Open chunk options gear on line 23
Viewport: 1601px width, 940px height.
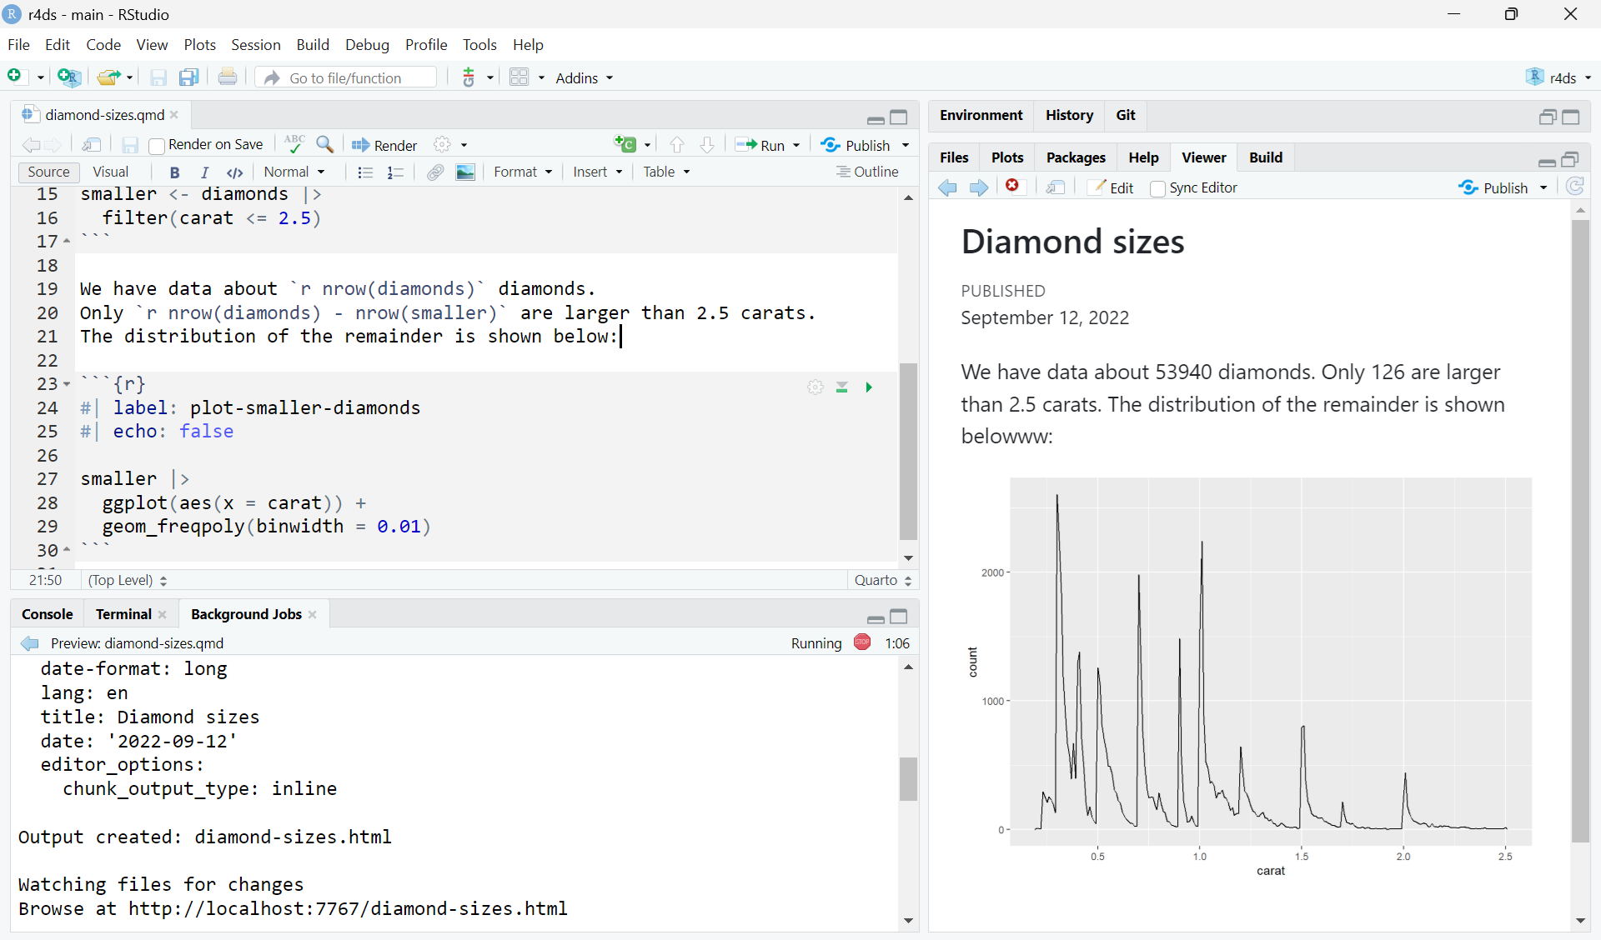pos(816,387)
